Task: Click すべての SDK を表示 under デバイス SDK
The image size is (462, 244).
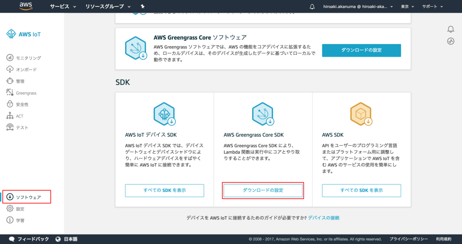Action: tap(164, 190)
